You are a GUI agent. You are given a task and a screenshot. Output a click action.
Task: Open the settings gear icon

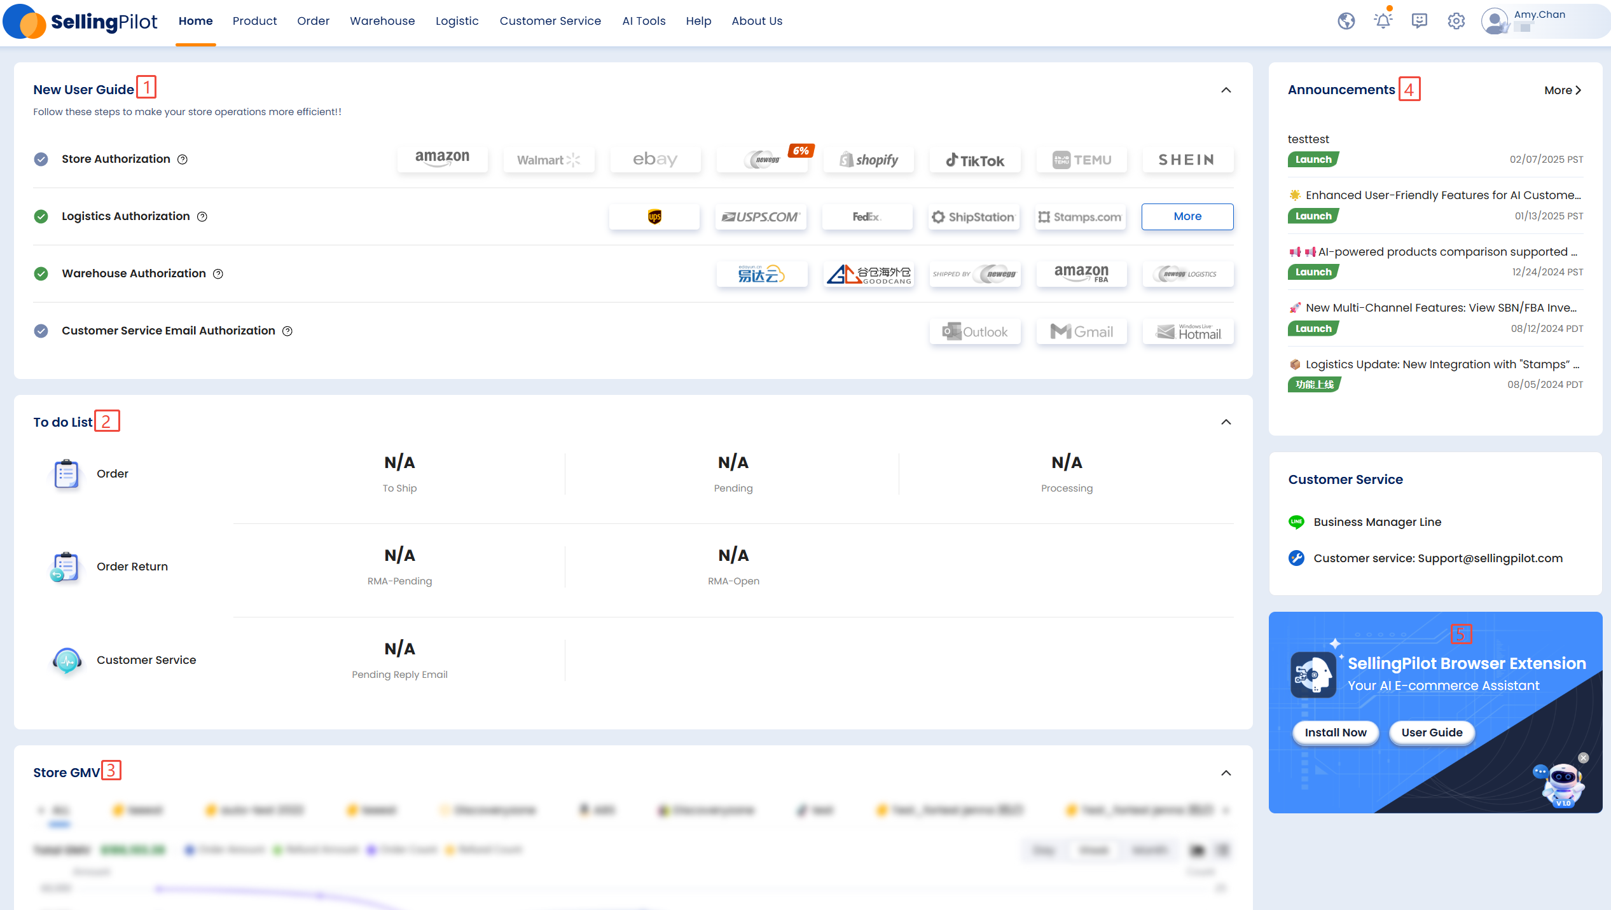pyautogui.click(x=1456, y=21)
